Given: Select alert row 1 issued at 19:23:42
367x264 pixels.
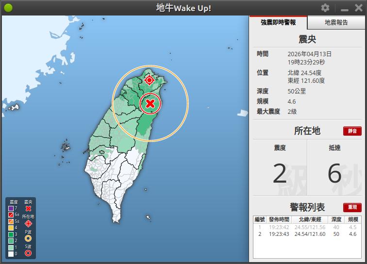Looking at the screenshot, I should click(x=307, y=227).
